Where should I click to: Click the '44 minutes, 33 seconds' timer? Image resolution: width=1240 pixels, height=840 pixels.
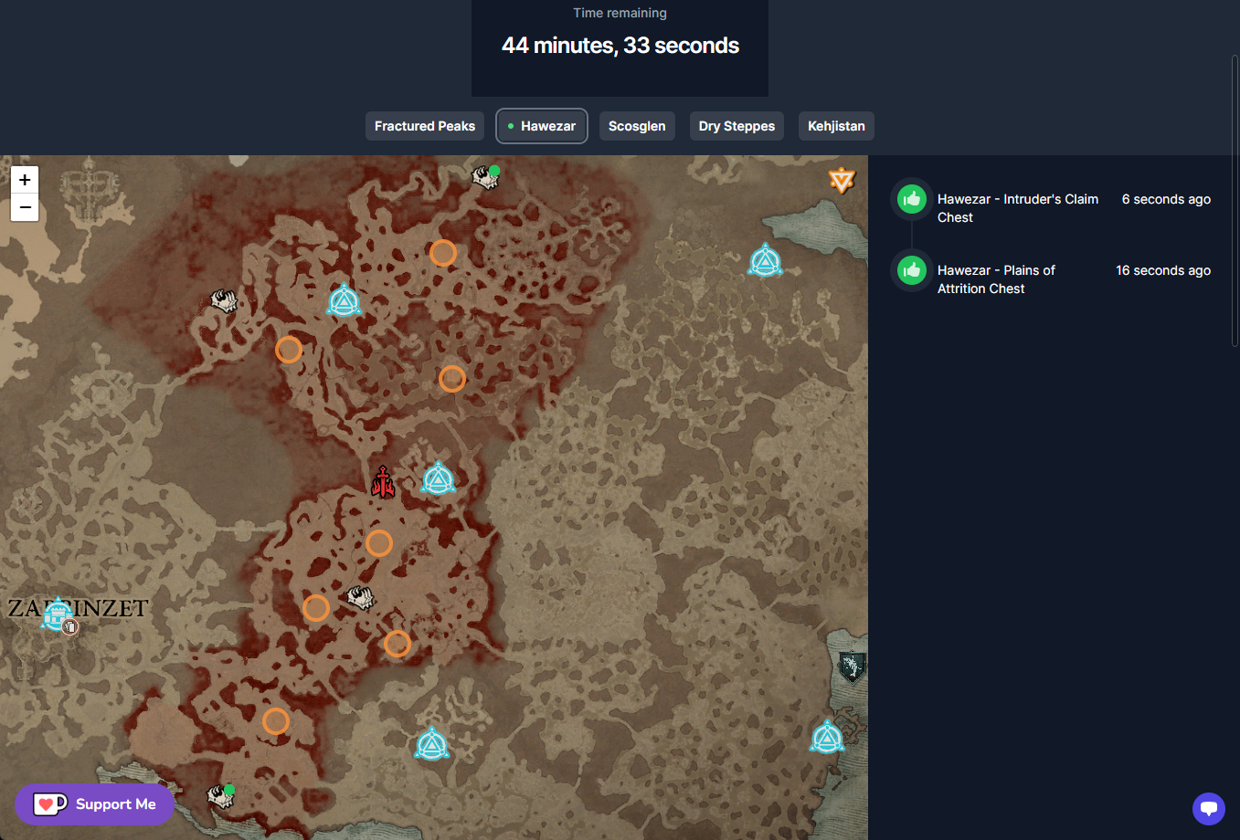(620, 46)
